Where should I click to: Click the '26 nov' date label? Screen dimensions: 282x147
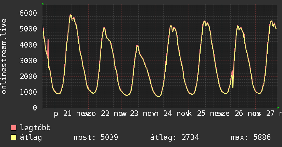pos(247,113)
